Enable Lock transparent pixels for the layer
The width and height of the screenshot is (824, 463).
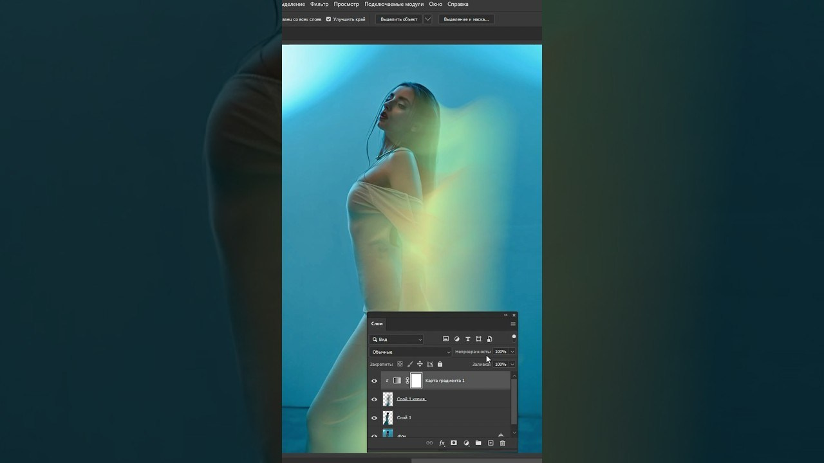point(400,364)
